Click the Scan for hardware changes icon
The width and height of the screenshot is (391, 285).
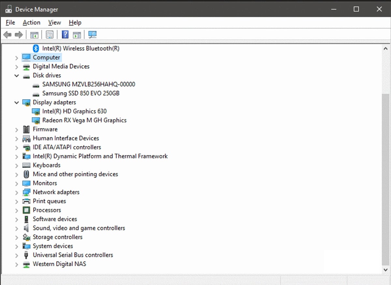[93, 35]
